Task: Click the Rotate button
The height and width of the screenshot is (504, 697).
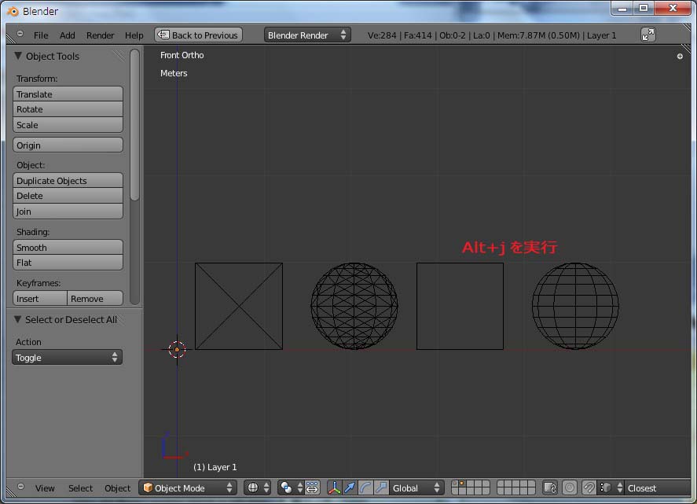Action: coord(68,109)
